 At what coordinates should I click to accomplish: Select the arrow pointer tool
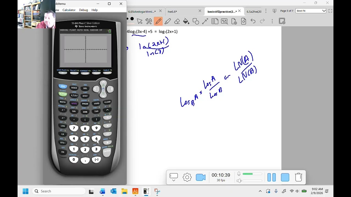140,21
